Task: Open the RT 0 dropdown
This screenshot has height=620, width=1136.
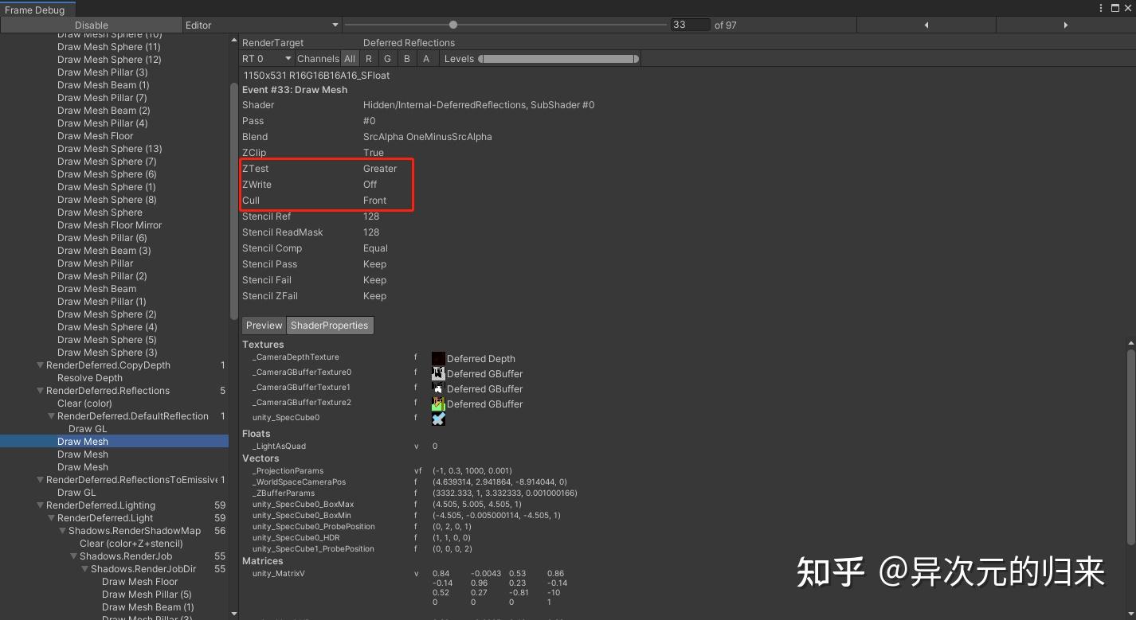Action: (x=266, y=58)
